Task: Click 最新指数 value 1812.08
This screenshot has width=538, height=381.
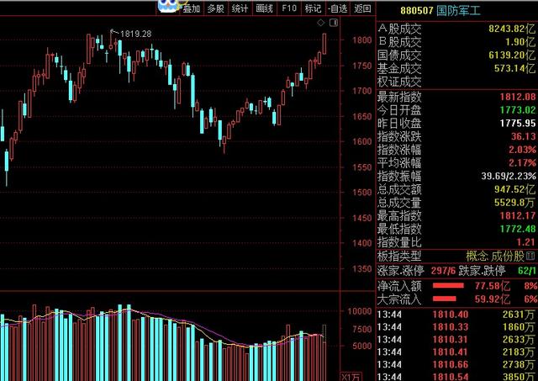Action: point(518,97)
